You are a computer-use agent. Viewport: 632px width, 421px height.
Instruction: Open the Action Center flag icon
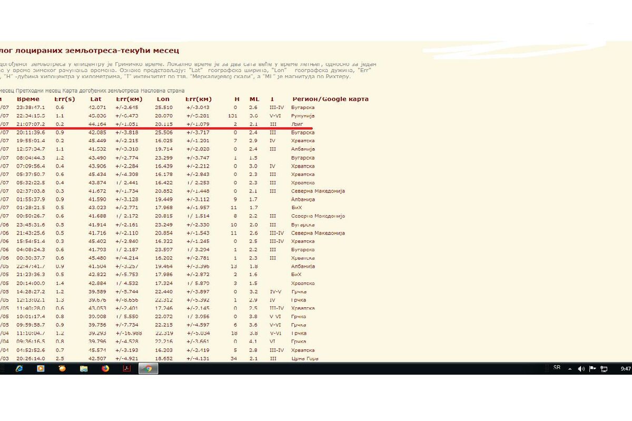click(592, 369)
